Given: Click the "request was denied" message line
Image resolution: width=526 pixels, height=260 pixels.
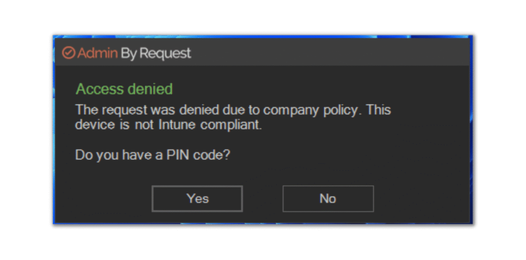Looking at the screenshot, I should point(233,110).
